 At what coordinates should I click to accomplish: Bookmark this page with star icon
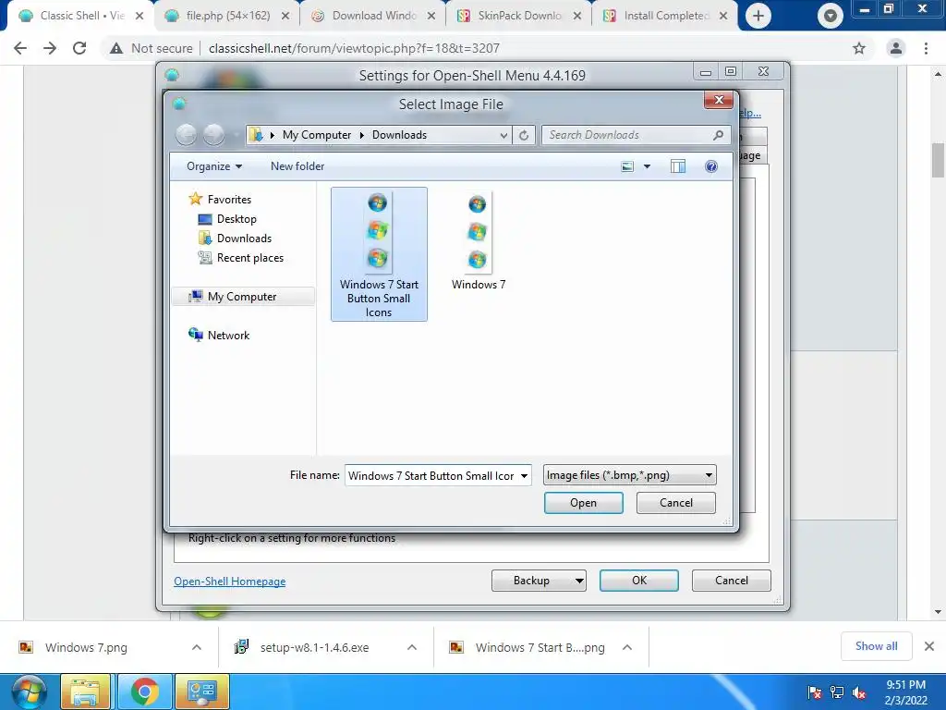tap(859, 48)
